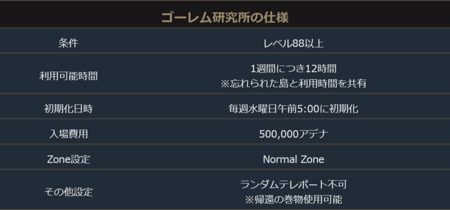The height and width of the screenshot is (210, 450).
Task: Click the その他設定 row label
Action: point(68,192)
